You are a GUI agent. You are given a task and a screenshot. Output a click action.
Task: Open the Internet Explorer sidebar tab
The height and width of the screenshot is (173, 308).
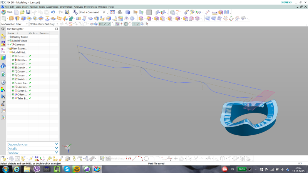tap(3, 74)
